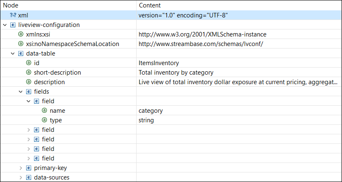Collapse the fields node

coord(21,92)
